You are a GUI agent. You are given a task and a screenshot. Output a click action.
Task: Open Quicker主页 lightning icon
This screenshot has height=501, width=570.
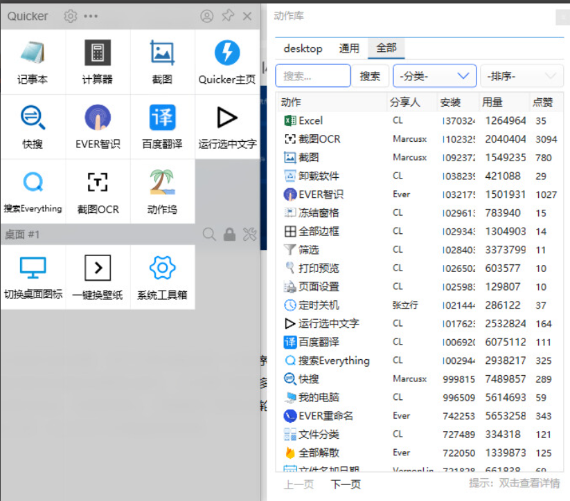click(227, 62)
